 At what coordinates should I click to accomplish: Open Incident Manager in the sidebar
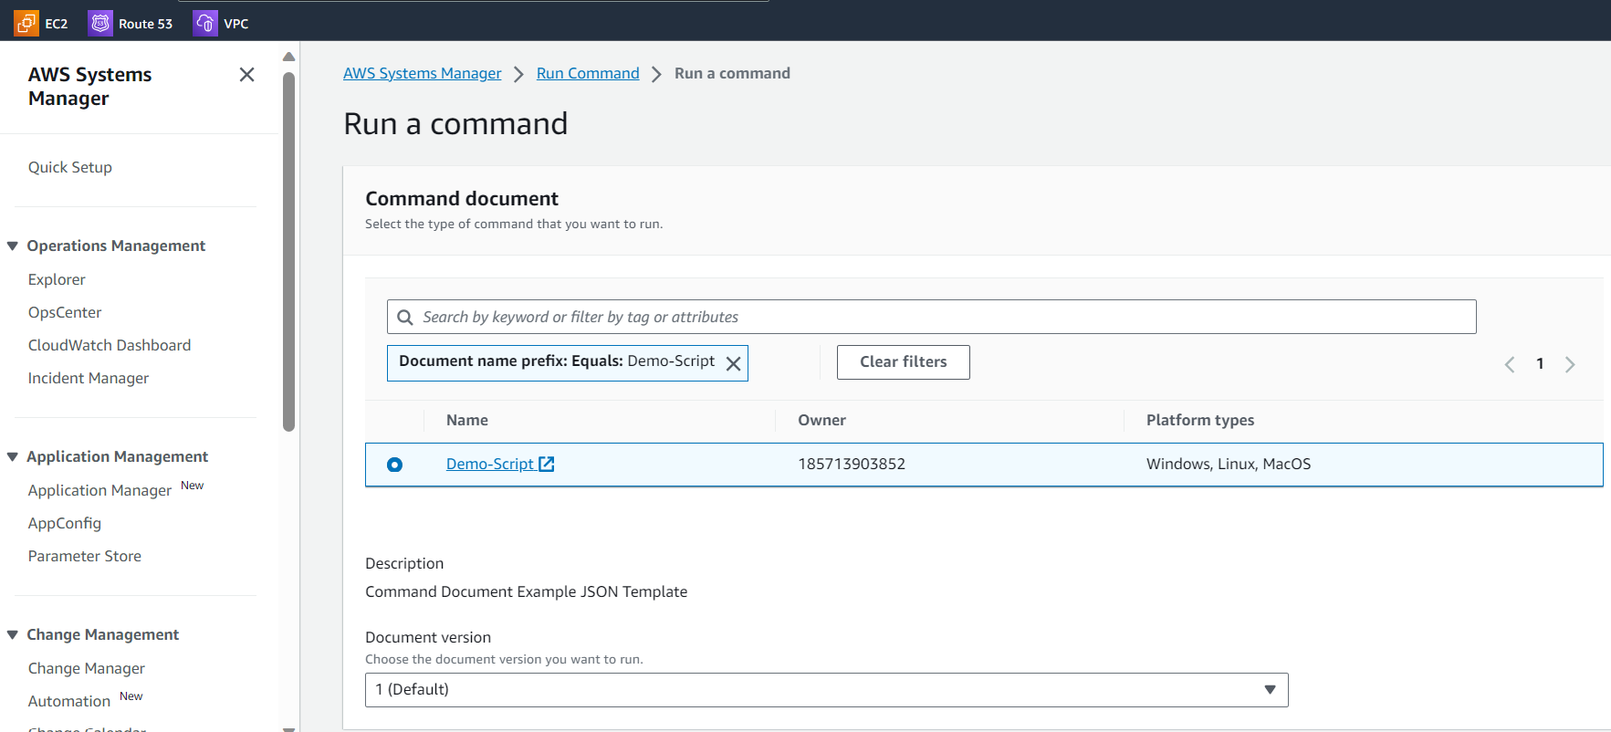[x=88, y=378]
